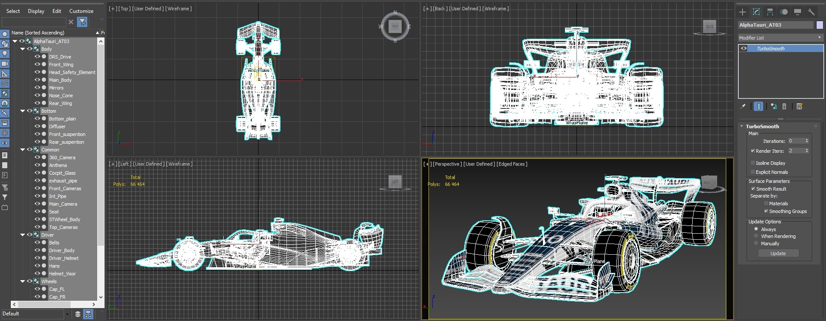Select Always update radio option
This screenshot has height=321, width=826.
pos(756,229)
